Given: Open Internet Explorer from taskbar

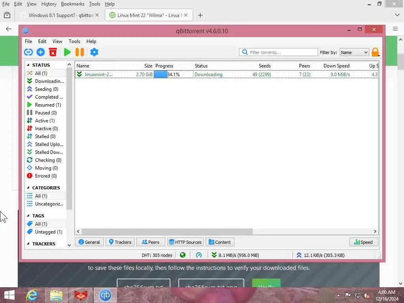Looking at the screenshot, I should (x=32, y=295).
